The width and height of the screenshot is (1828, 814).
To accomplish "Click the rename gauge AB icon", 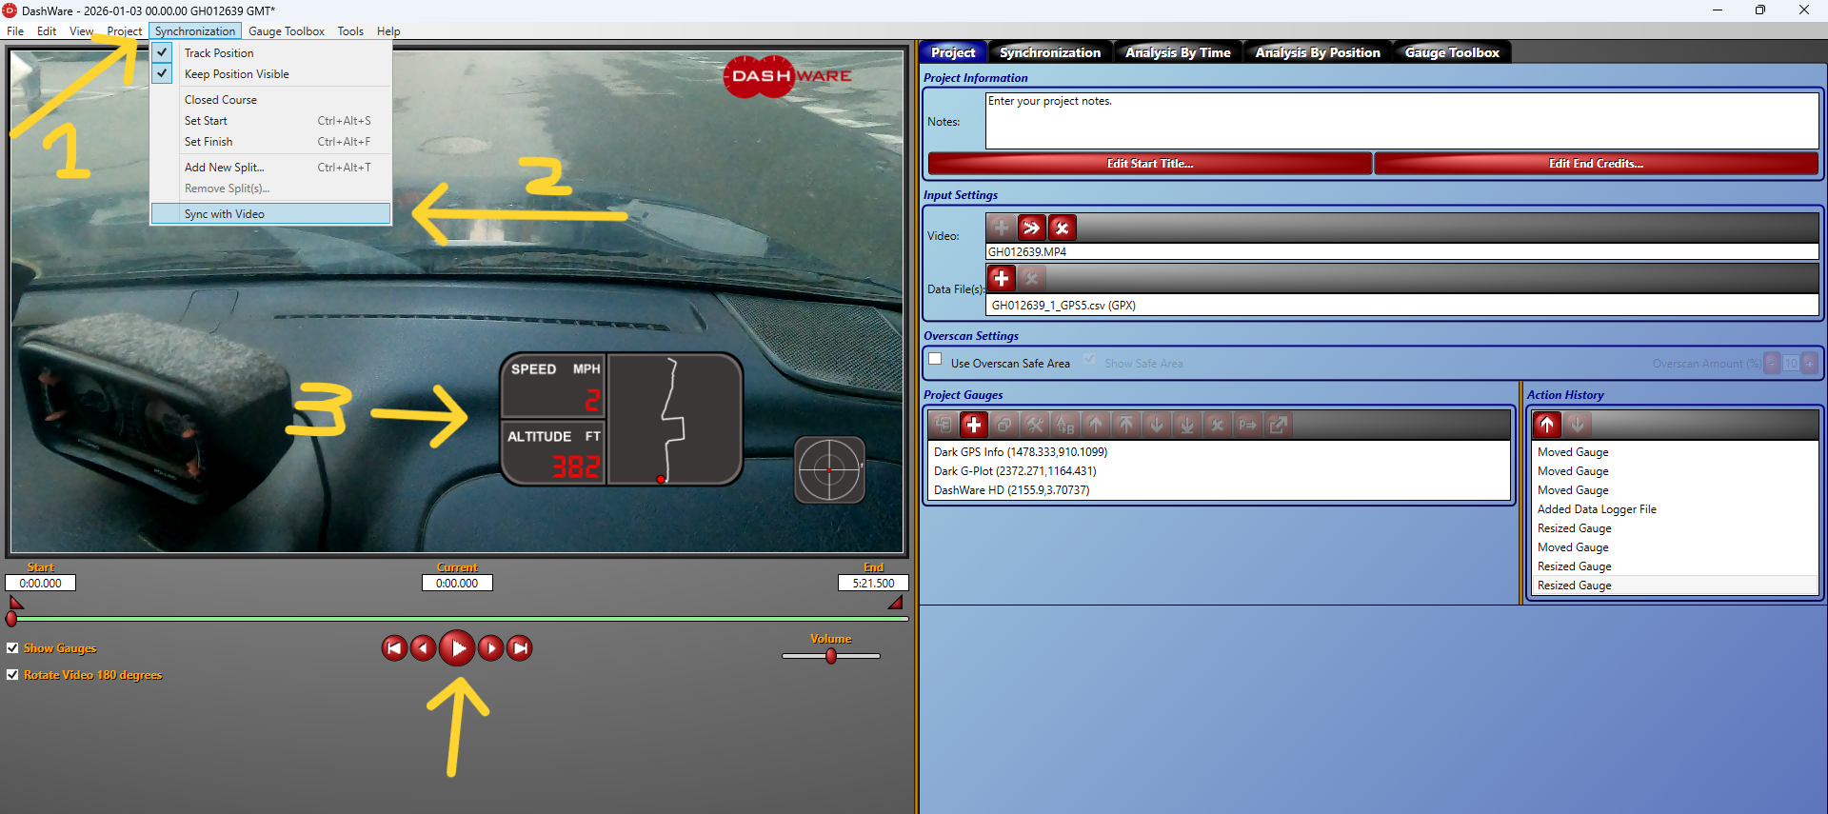I will [1064, 425].
